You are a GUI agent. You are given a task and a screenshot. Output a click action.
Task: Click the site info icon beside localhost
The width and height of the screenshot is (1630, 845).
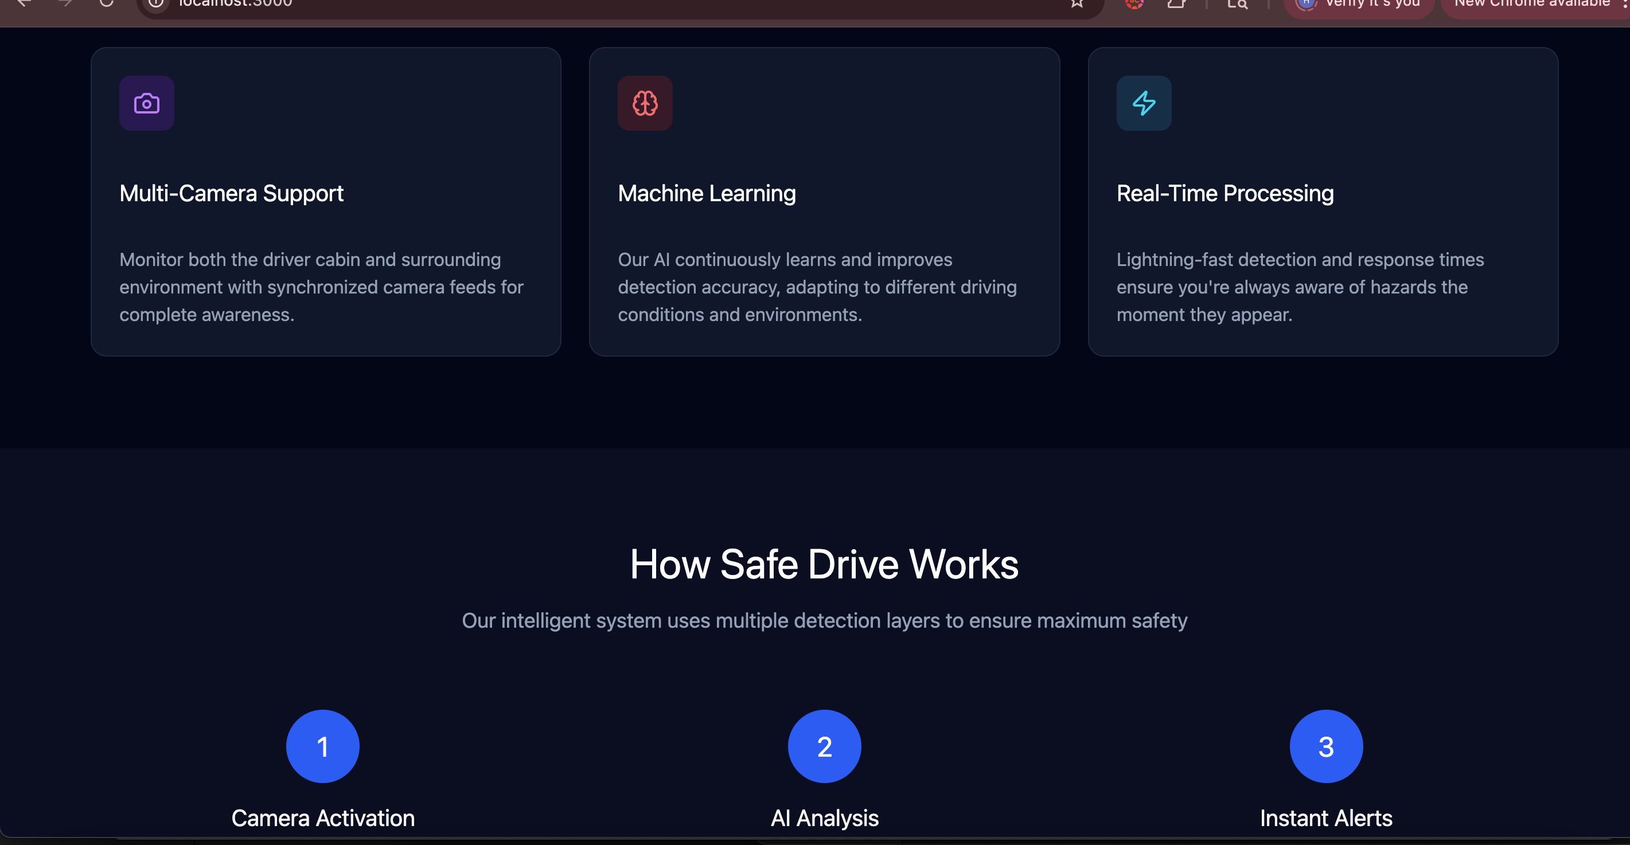point(155,4)
